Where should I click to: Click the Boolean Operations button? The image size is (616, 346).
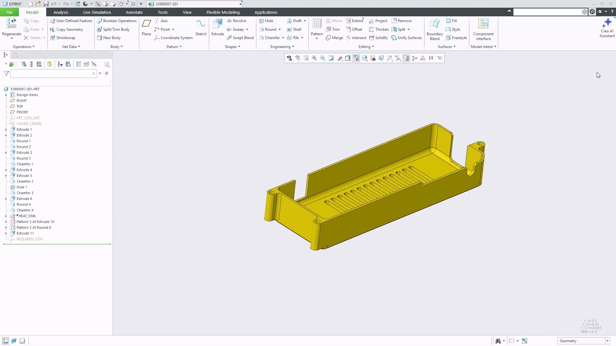coord(117,21)
